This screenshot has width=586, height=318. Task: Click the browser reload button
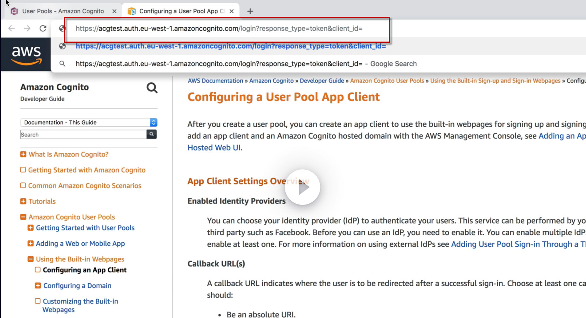pyautogui.click(x=43, y=28)
